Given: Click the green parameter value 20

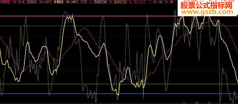Looking at the screenshot, I should 160,2.
